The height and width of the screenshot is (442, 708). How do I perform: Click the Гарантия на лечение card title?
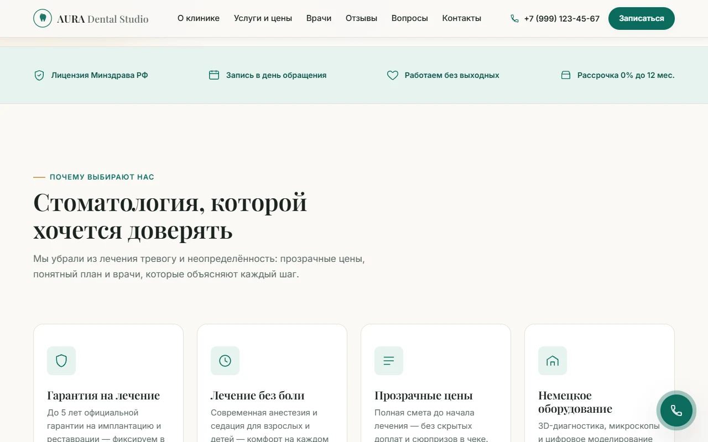103,396
